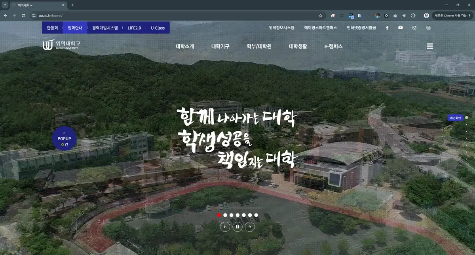Bookmark this page with the star icon
The height and width of the screenshot is (255, 475).
click(x=321, y=15)
